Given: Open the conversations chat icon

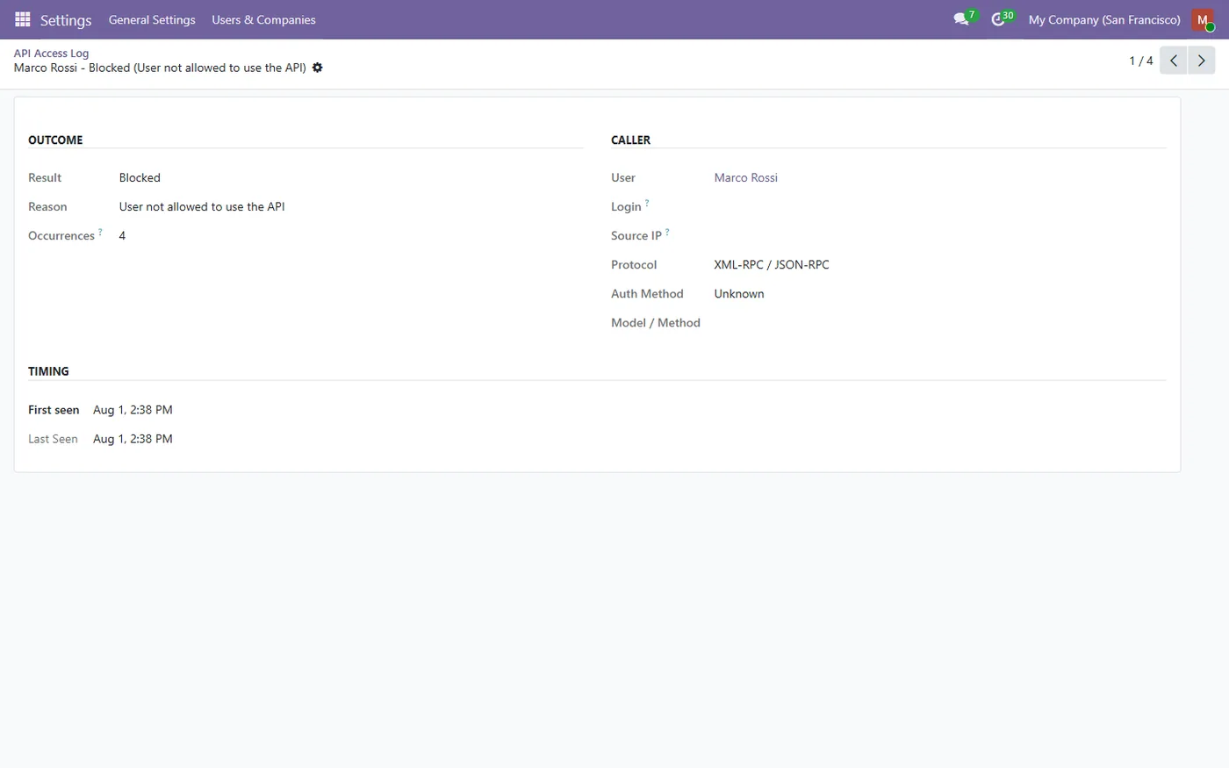Looking at the screenshot, I should tap(961, 19).
